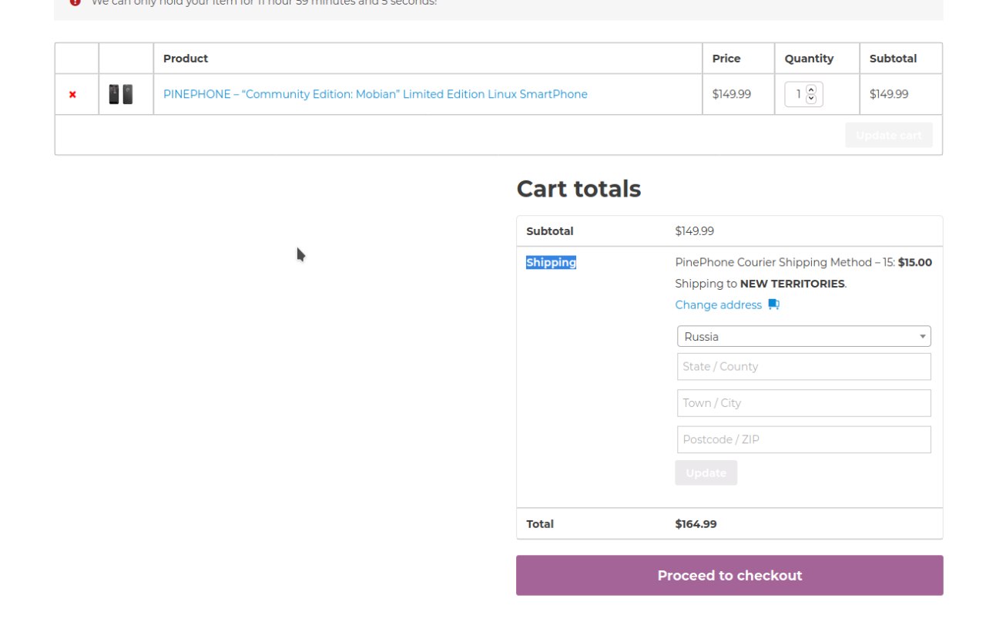Remove the PinePhone item with red X
Image resolution: width=986 pixels, height=629 pixels.
coord(72,94)
